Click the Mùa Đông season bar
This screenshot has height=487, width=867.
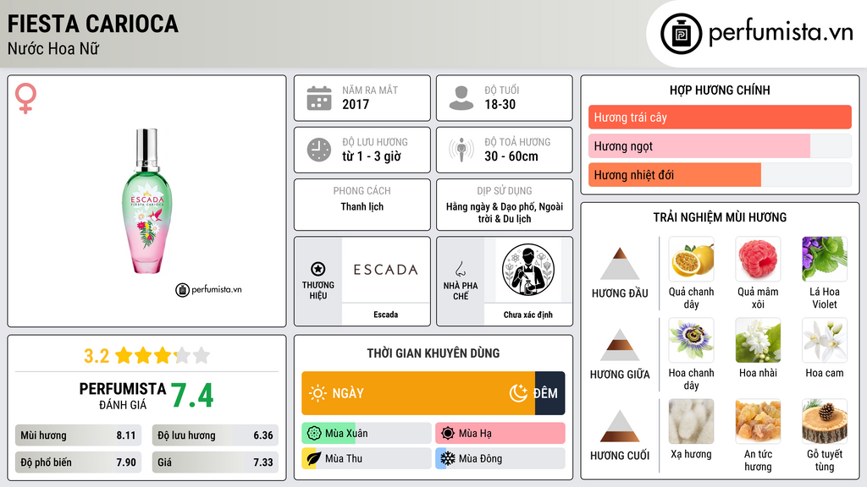point(500,458)
